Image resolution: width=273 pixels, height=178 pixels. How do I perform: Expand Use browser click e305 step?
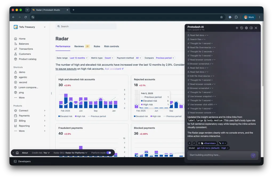[x=202, y=105]
